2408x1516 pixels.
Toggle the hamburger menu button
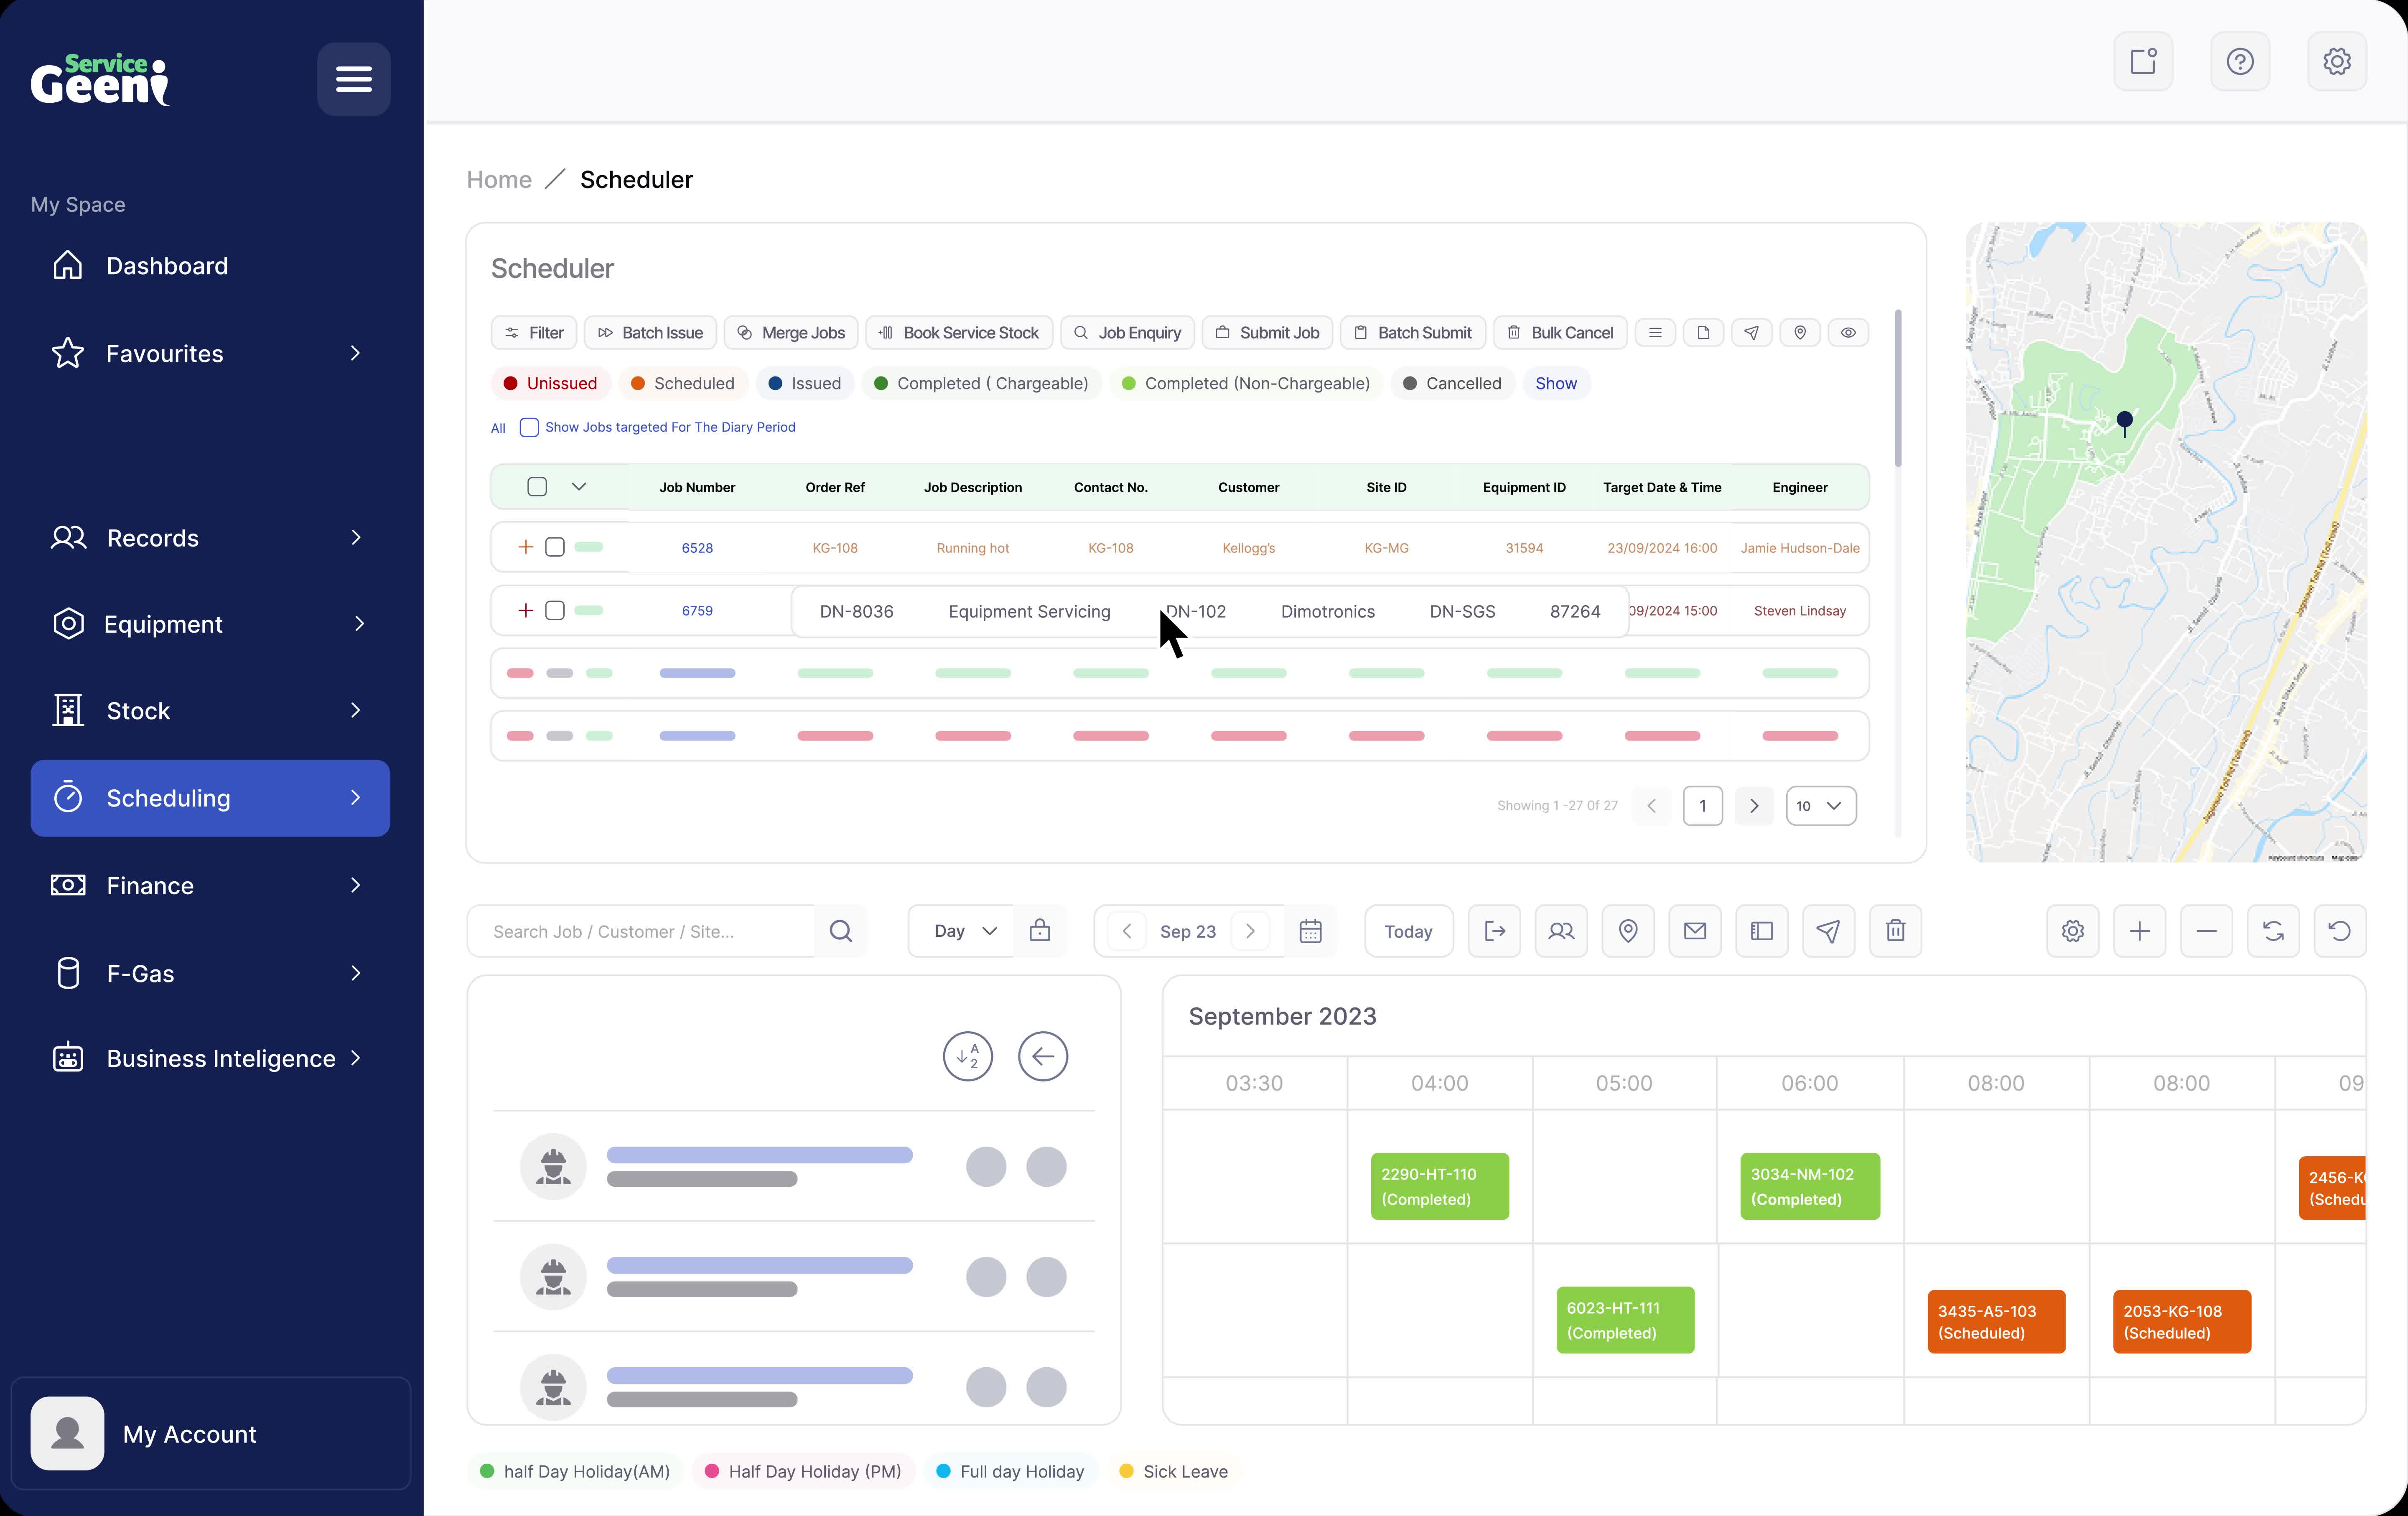[353, 79]
